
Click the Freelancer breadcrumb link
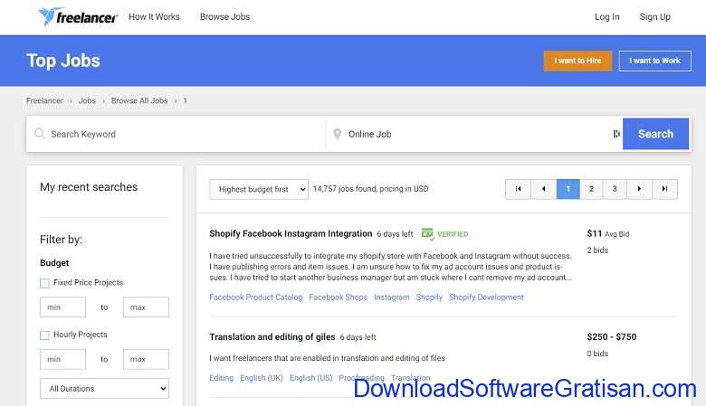(44, 100)
